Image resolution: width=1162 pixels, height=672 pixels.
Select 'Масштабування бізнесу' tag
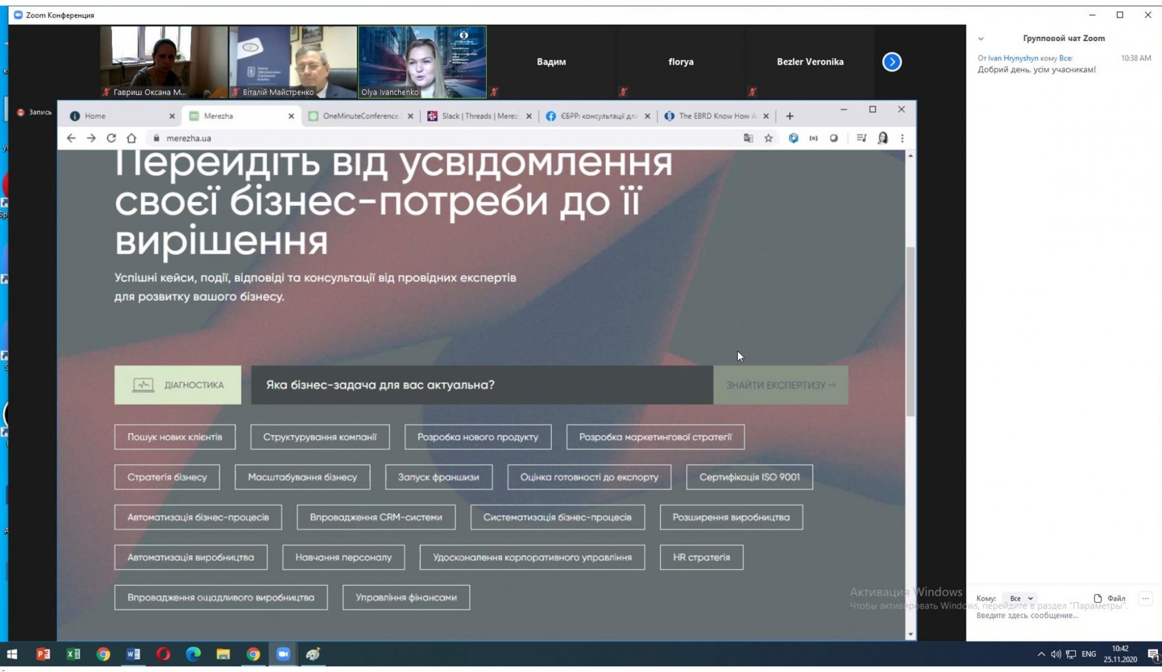[302, 477]
